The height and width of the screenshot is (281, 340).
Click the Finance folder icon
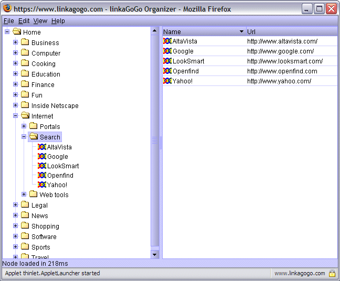point(25,84)
